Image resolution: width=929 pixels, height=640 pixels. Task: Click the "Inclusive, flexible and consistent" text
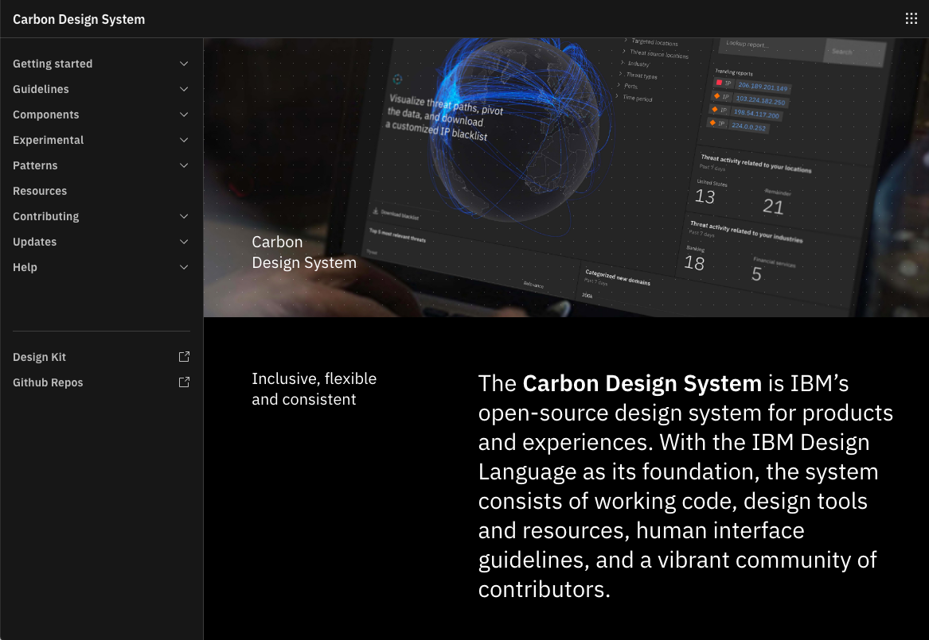314,389
